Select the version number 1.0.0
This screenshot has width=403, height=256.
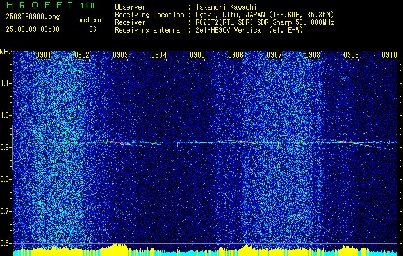click(87, 6)
